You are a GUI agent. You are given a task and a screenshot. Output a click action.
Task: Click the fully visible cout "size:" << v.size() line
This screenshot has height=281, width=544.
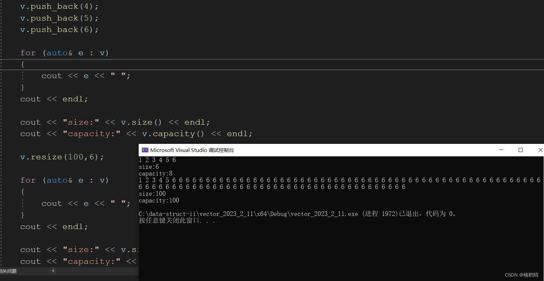(x=115, y=122)
